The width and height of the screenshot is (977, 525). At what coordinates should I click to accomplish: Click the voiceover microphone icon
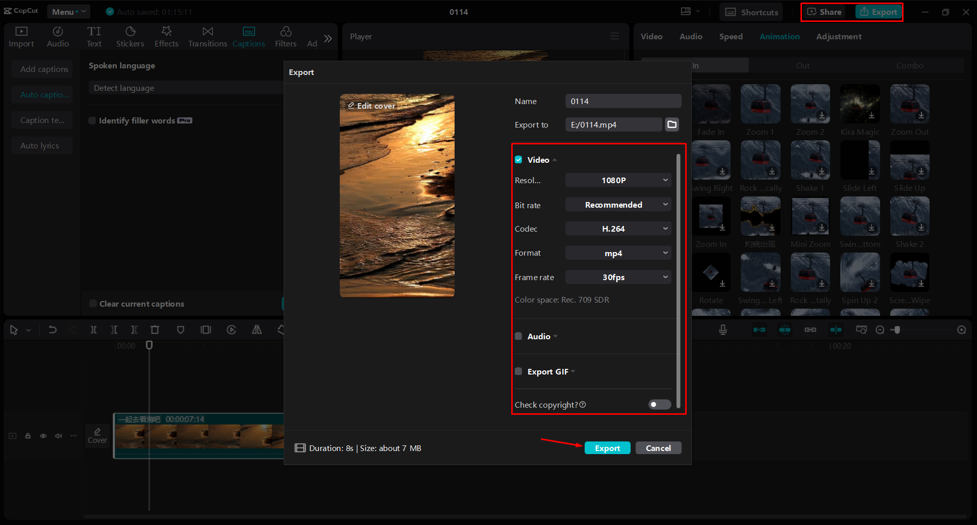pyautogui.click(x=722, y=330)
